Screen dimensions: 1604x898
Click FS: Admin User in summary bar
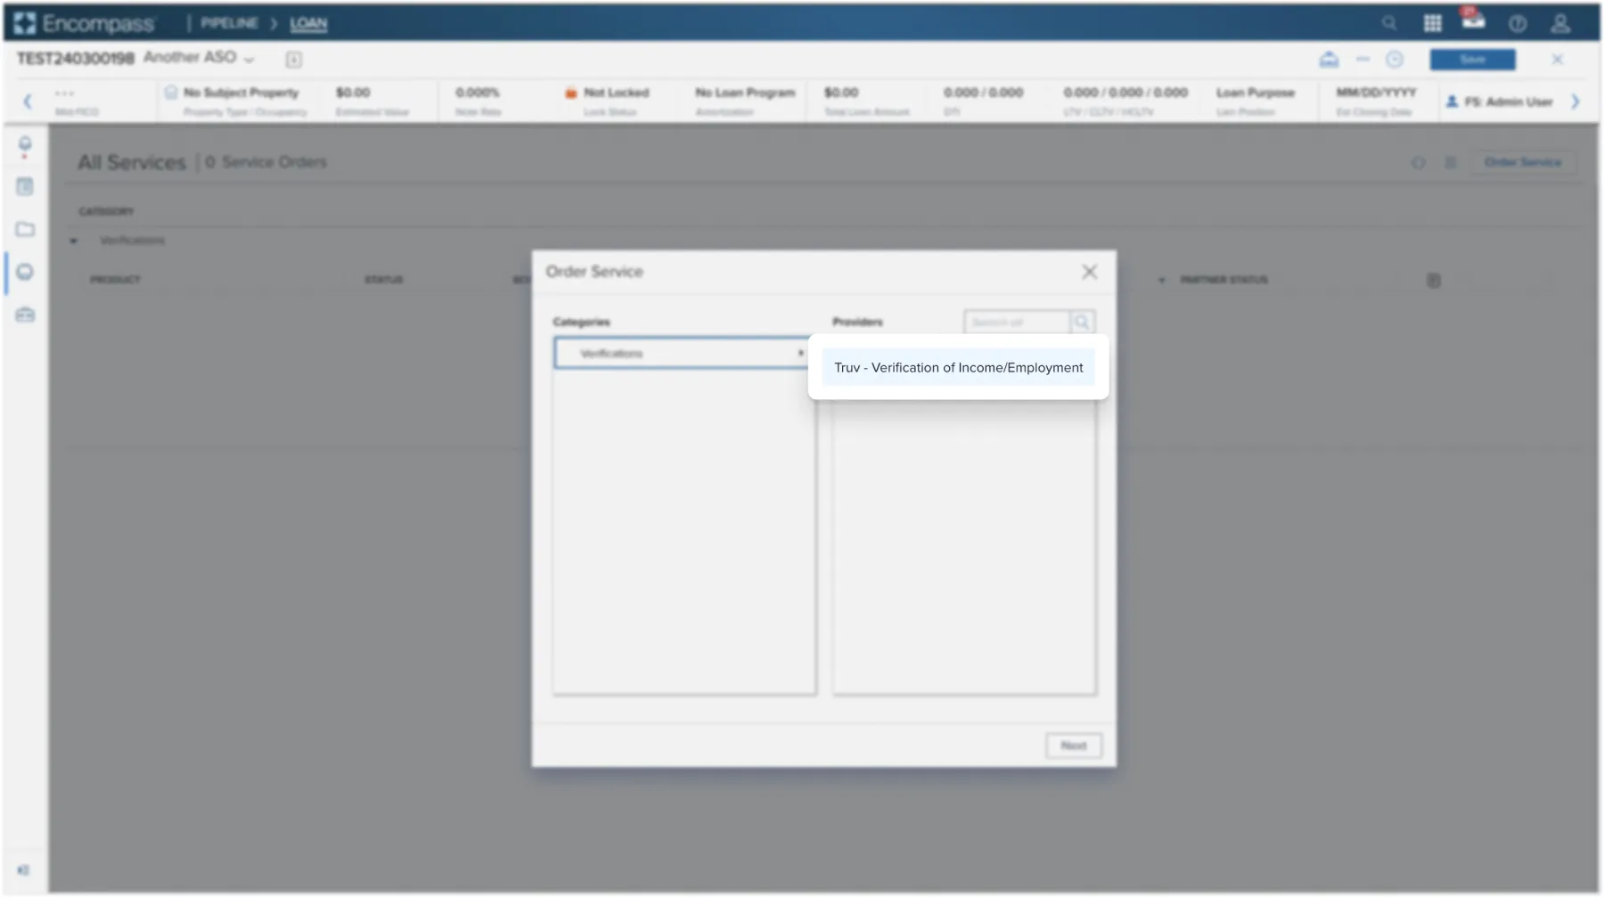[1499, 102]
